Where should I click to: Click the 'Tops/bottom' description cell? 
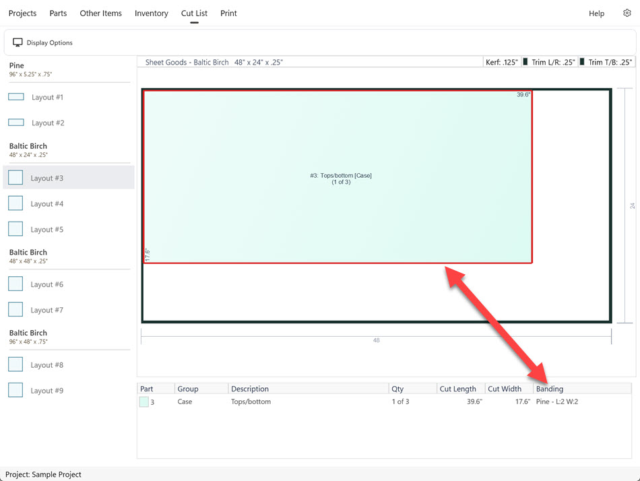tap(251, 402)
